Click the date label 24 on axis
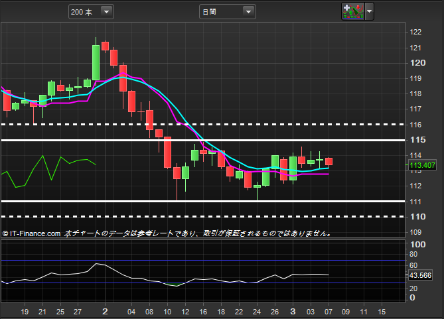Viewport: 444px width, 319px height. pos(257,312)
